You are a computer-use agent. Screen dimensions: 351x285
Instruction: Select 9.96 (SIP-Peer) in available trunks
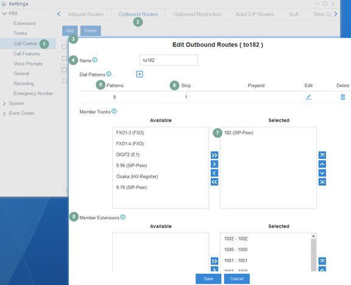[132, 166]
